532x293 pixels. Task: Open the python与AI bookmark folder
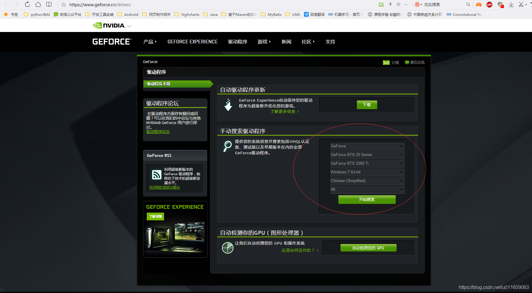pyautogui.click(x=37, y=14)
